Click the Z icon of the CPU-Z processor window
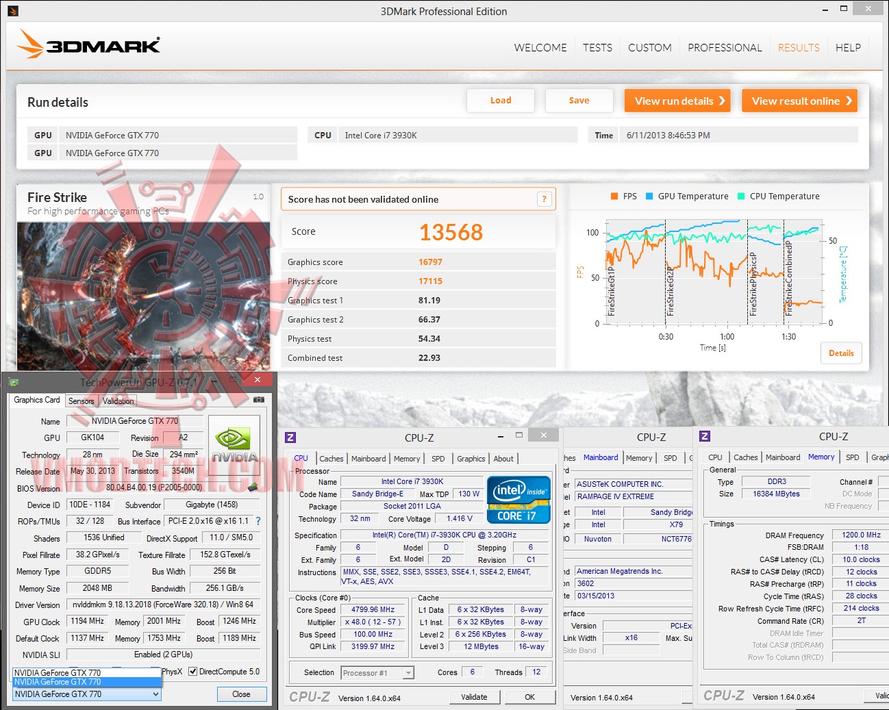The width and height of the screenshot is (889, 710). coord(290,438)
